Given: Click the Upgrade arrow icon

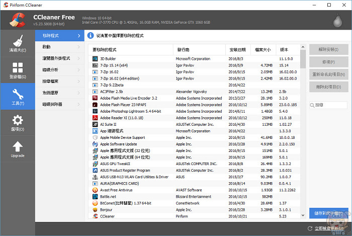Looking at the screenshot, I should point(18,147).
